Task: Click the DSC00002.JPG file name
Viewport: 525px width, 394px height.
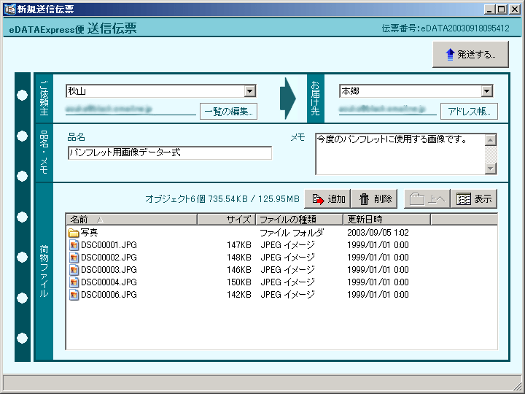Action: click(x=109, y=258)
